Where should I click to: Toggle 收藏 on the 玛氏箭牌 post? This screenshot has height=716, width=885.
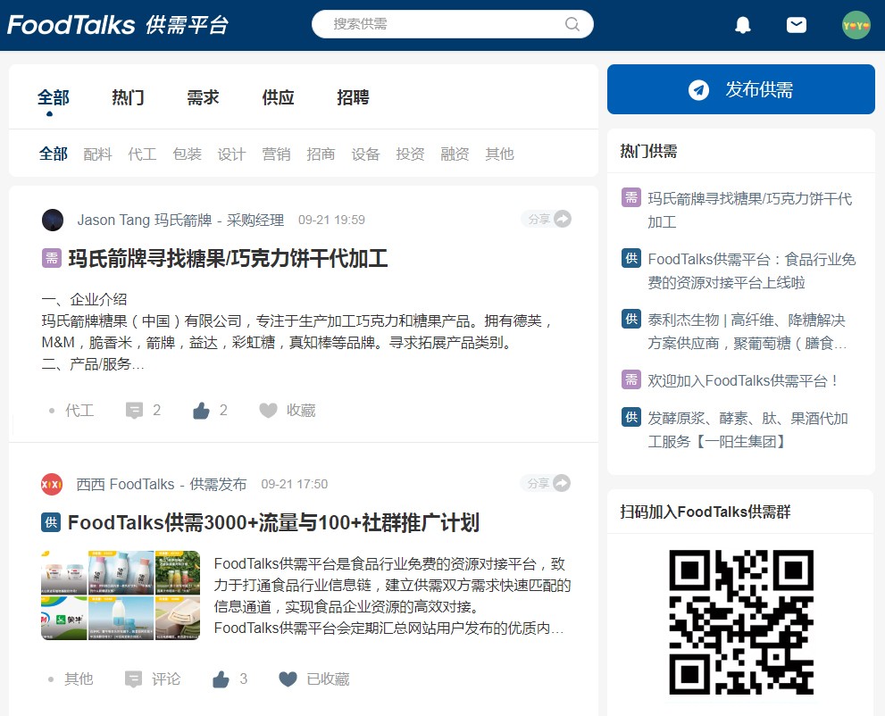pos(268,410)
